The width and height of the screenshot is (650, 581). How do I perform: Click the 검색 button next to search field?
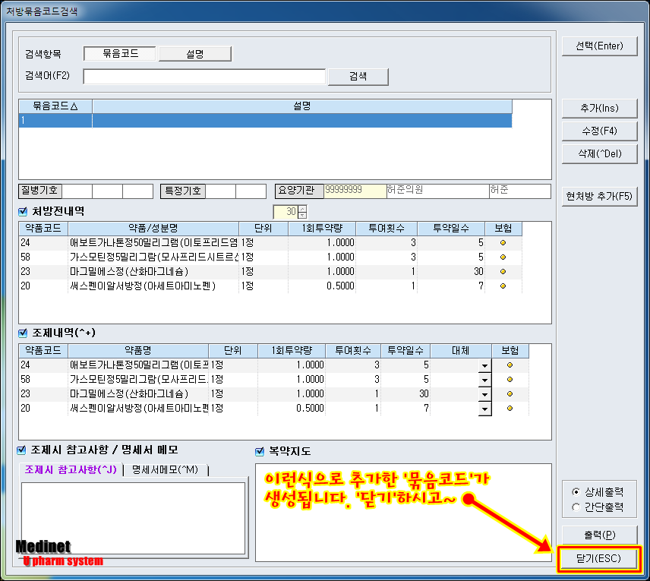357,77
